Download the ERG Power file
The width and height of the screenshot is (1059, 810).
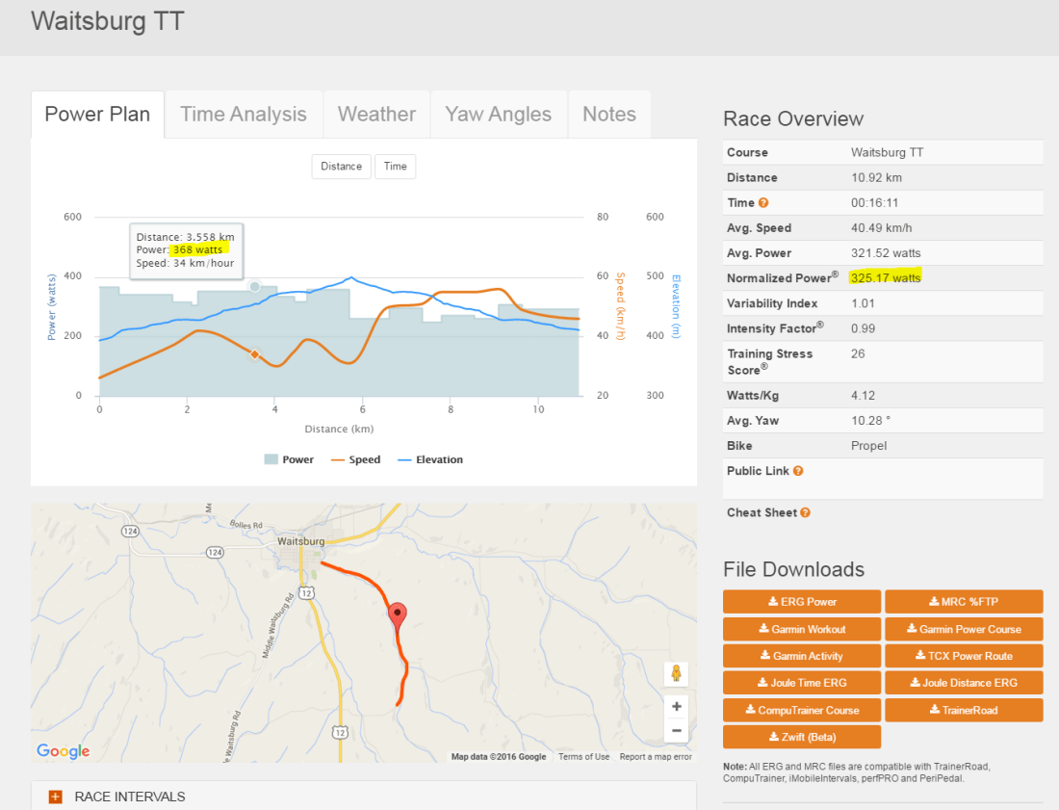tap(801, 602)
